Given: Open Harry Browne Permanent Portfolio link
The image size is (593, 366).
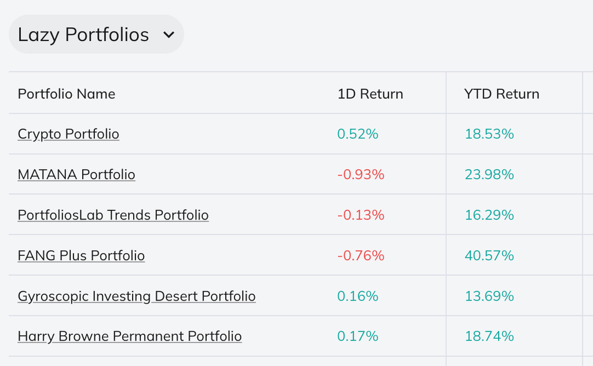Looking at the screenshot, I should pos(130,336).
